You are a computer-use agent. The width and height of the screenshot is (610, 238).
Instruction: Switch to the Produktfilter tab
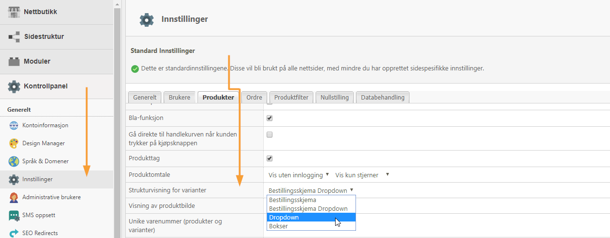pos(291,97)
